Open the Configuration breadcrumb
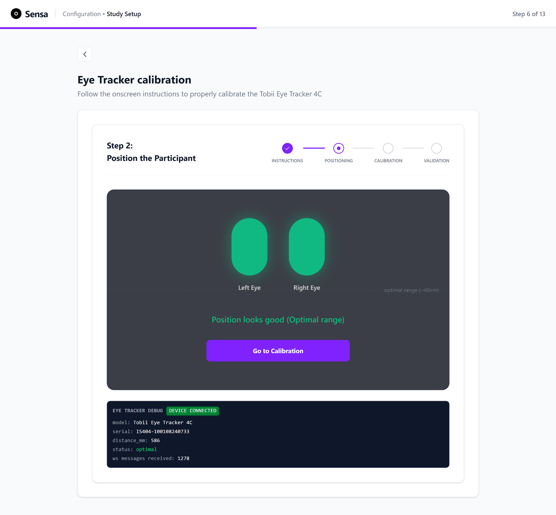 click(x=82, y=14)
